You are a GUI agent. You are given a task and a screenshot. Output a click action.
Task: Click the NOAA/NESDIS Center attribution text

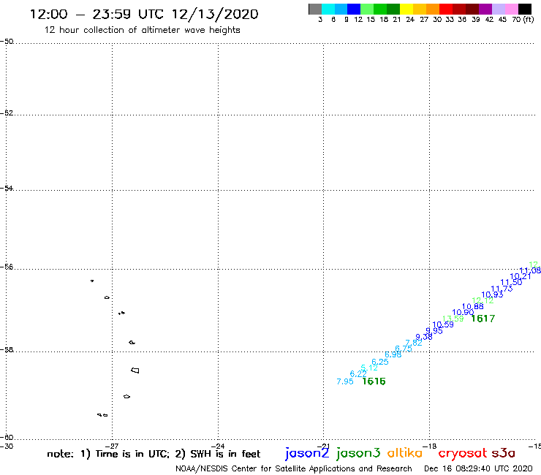pyautogui.click(x=294, y=469)
